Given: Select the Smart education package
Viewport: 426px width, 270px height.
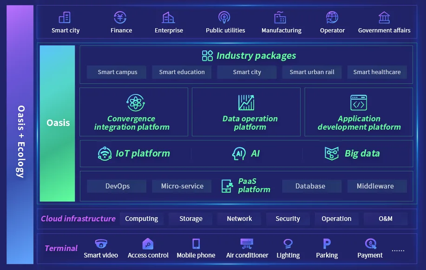Looking at the screenshot, I should coord(182,72).
